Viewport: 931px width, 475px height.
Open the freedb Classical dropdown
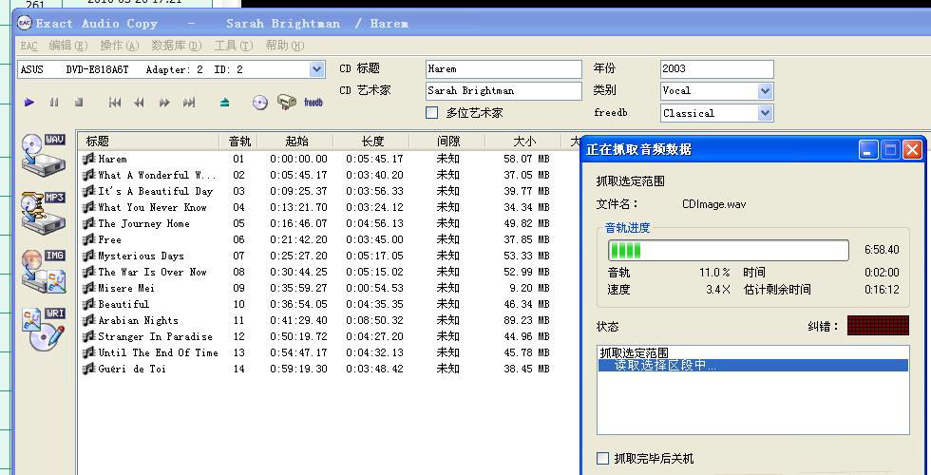(766, 113)
